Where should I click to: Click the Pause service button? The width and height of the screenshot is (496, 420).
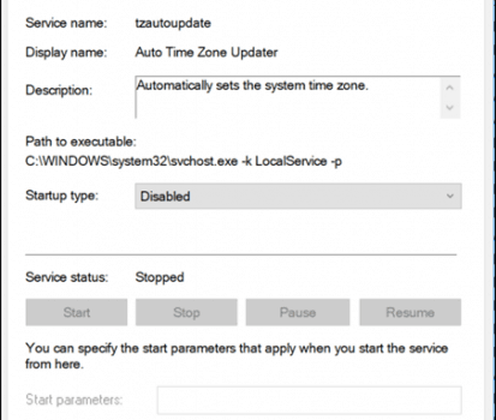(x=298, y=312)
